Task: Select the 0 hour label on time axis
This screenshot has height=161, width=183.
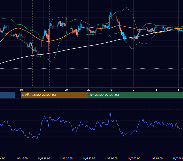Action: tap(111, 90)
